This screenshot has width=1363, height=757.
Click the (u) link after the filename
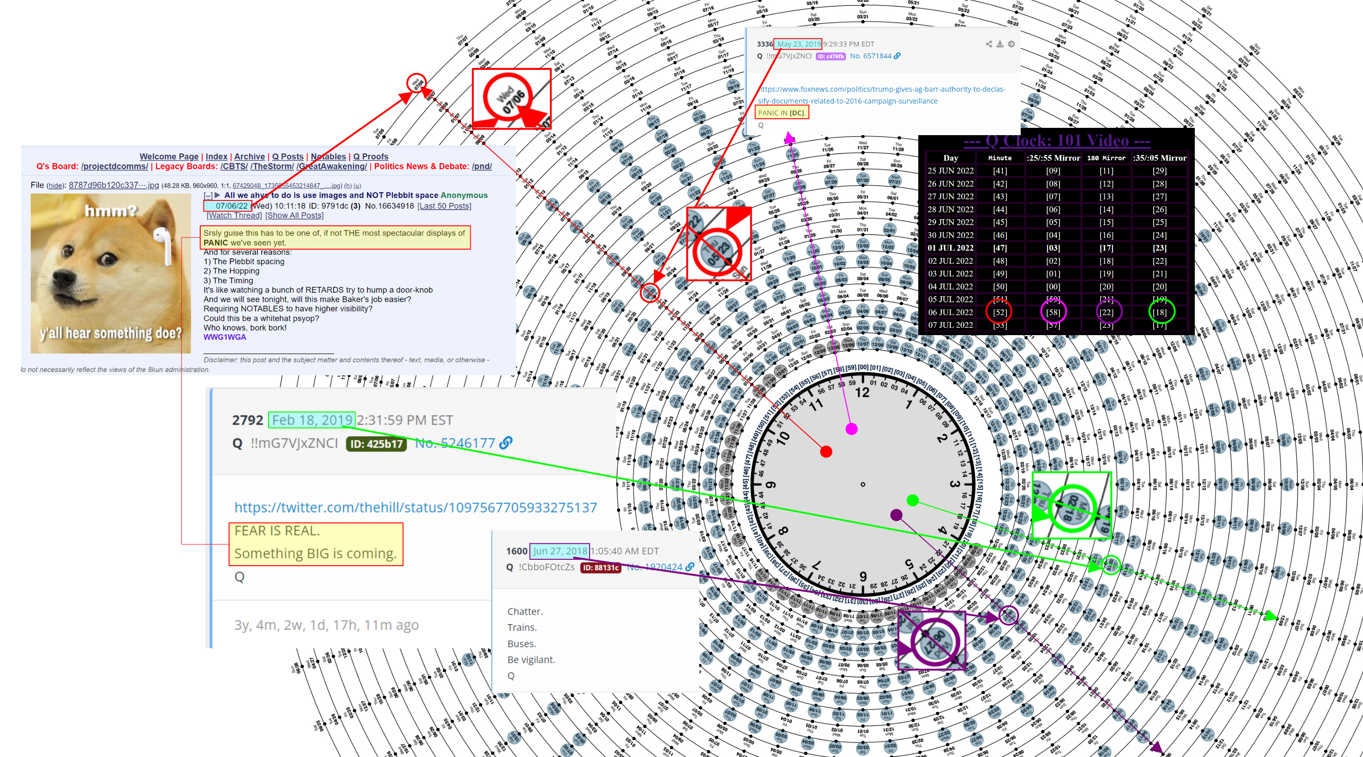tap(357, 185)
